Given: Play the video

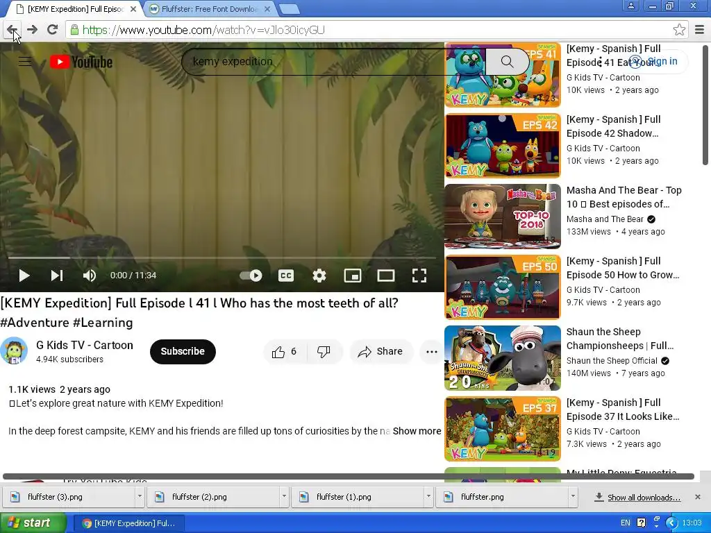Looking at the screenshot, I should click(x=24, y=275).
